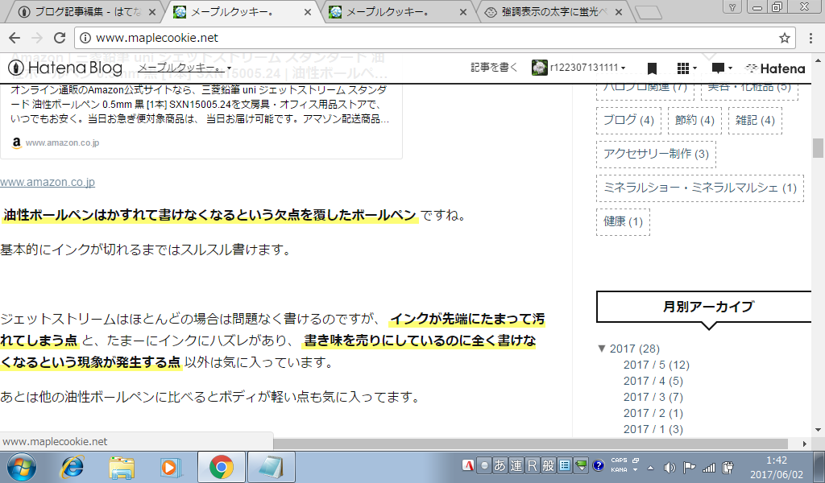Open the Hatena bookmark icon in header
Image resolution: width=825 pixels, height=483 pixels.
[x=652, y=68]
